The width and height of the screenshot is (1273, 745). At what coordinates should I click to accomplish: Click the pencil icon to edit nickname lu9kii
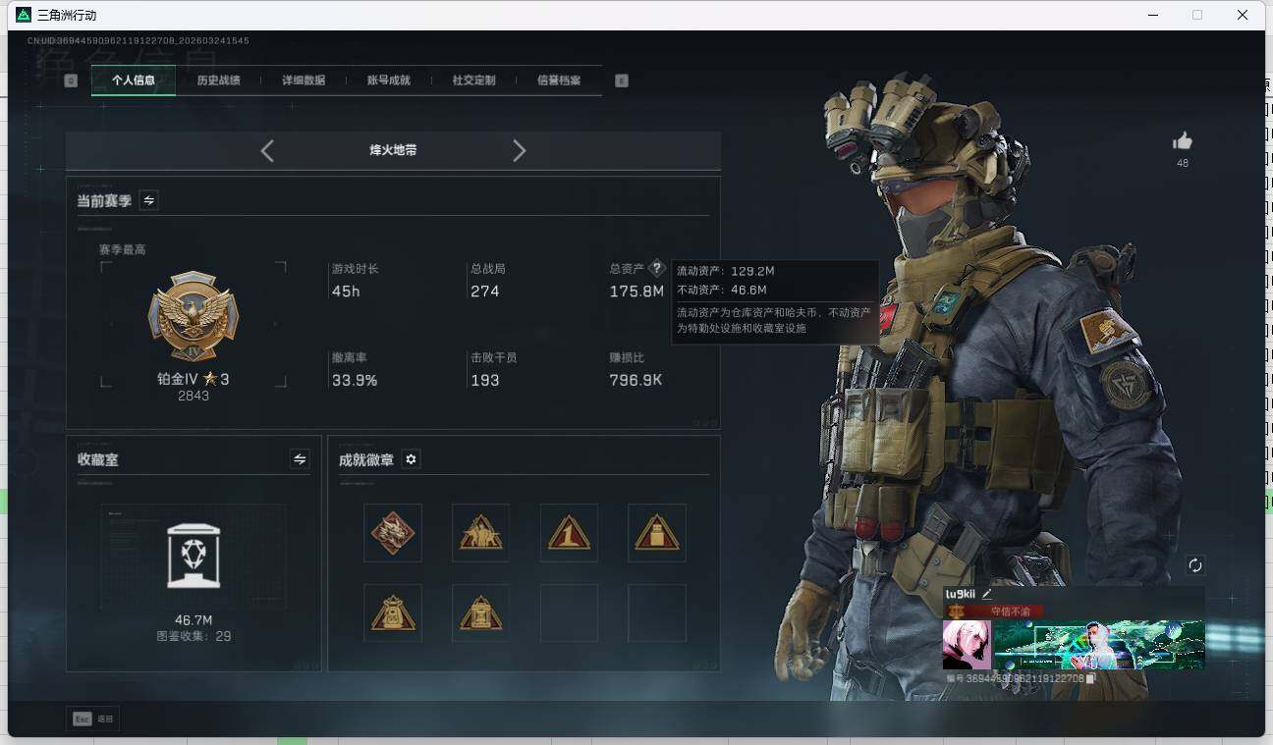tap(986, 593)
